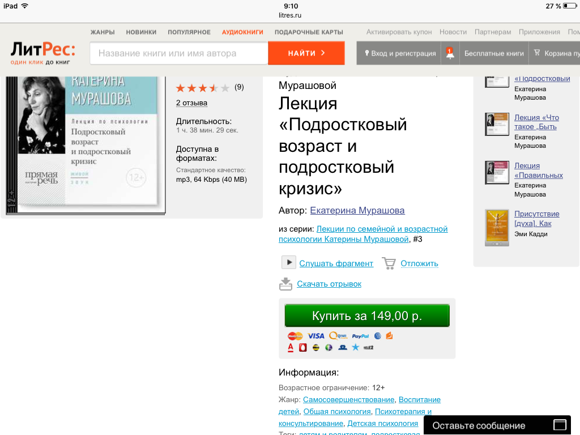Tap the star rating
The image size is (580, 435).
(x=202, y=87)
